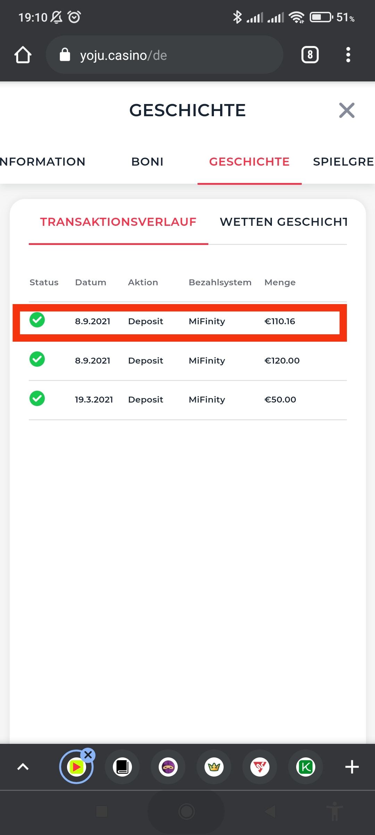The image size is (375, 835).
Task: Go to the Information tab
Action: [x=42, y=162]
